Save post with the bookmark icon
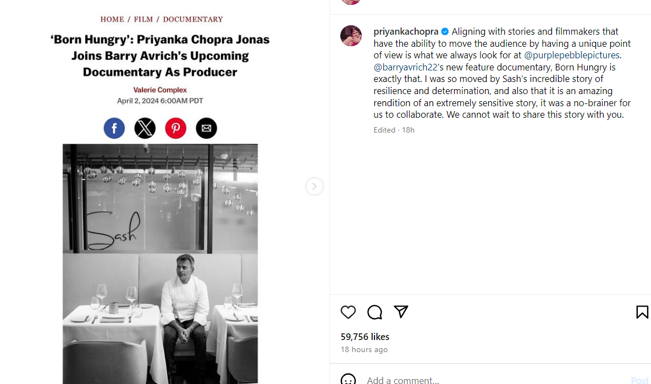 [642, 312]
